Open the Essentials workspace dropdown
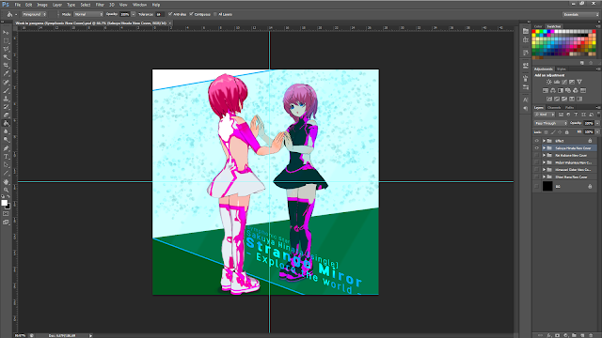Screen dimensions: 602x338 (580, 14)
